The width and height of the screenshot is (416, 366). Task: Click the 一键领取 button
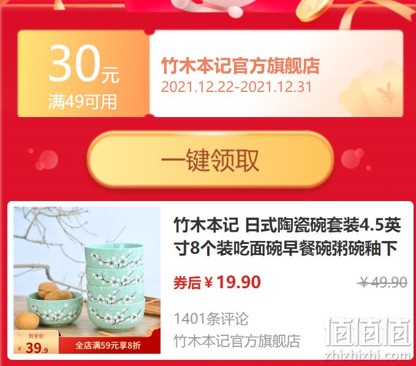[210, 160]
